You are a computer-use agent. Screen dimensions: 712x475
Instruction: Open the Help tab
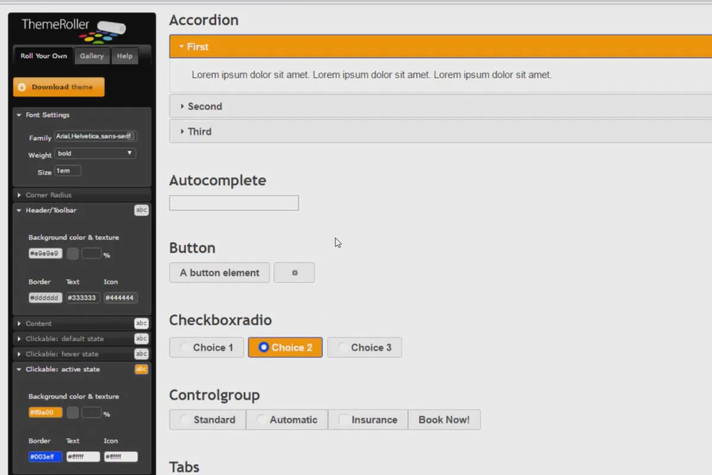[125, 56]
